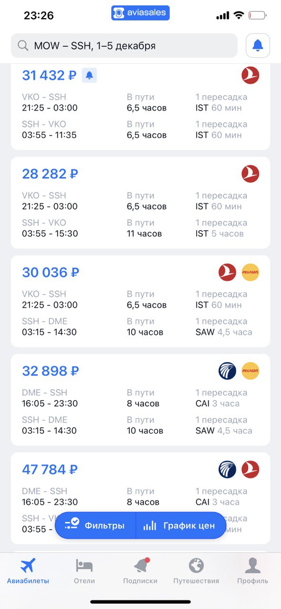Tap EgyptAir logo on the 32 898 ₽ ticket

[x=227, y=371]
